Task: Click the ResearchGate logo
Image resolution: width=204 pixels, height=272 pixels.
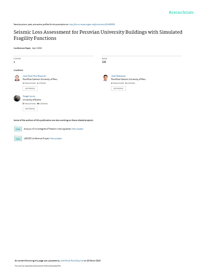Action: [181, 12]
